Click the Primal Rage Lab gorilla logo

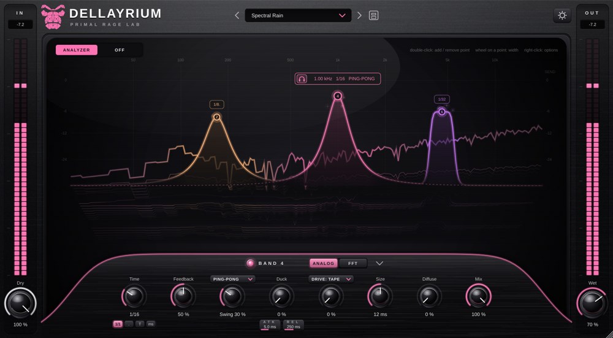coord(53,17)
